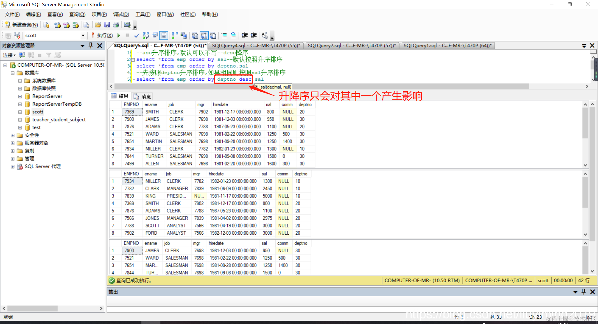Click the Object Explorer connect icon
The image size is (598, 324).
[x=22, y=55]
